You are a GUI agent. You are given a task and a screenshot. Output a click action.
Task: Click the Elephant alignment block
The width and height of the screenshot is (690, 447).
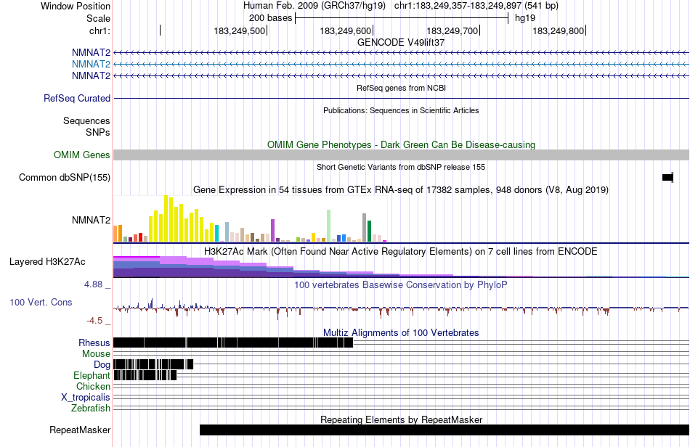coord(145,375)
